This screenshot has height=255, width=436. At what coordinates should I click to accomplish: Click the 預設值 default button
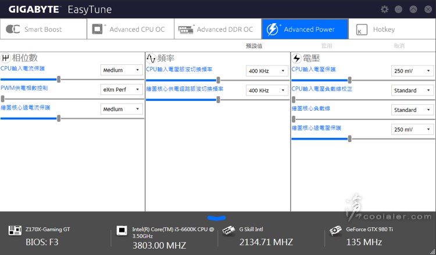coord(254,46)
